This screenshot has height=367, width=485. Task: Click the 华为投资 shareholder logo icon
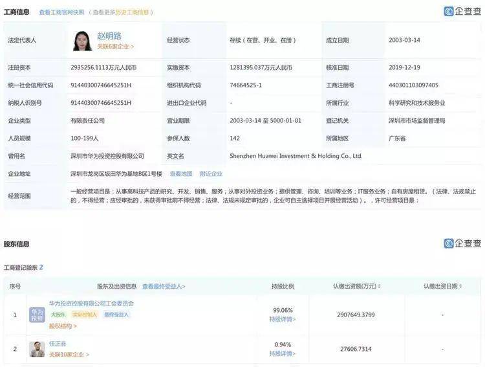[37, 315]
